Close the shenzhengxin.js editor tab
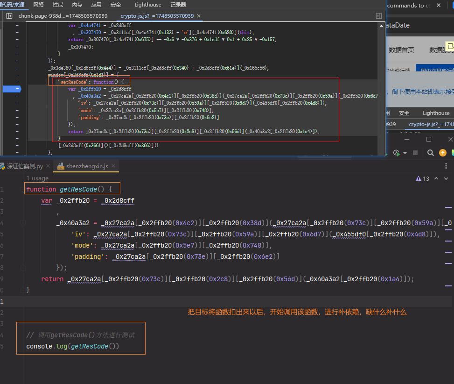Screen dimensions: 454x384 113,166
